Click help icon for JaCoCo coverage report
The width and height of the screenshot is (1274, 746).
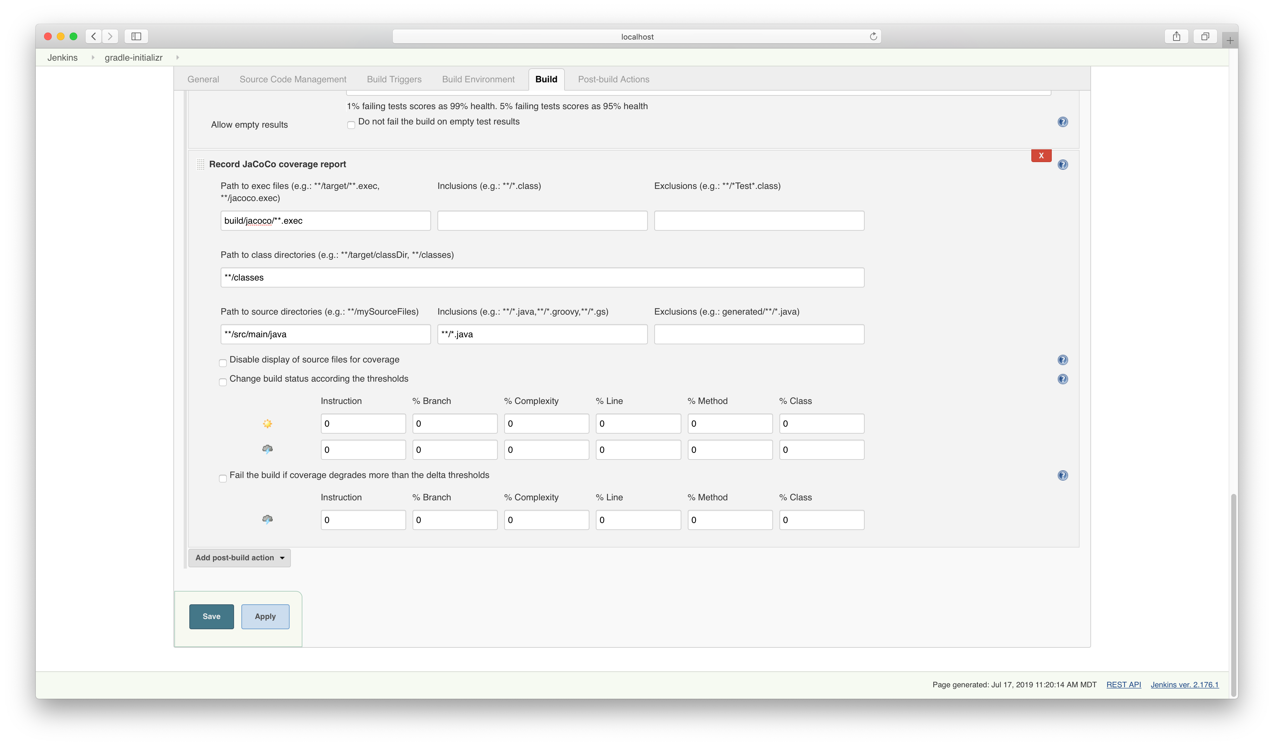(1063, 165)
